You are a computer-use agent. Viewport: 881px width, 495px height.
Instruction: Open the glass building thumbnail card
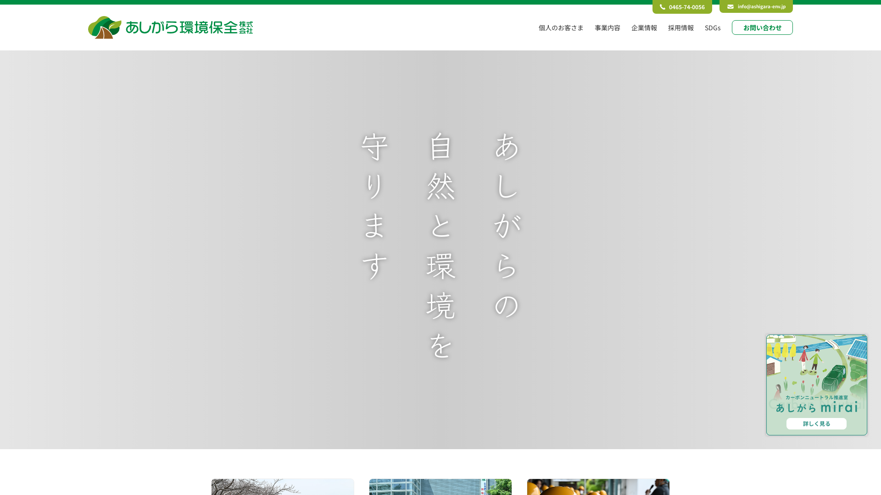(440, 487)
